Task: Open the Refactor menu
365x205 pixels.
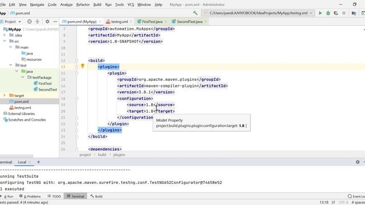Action: pyautogui.click(x=83, y=5)
